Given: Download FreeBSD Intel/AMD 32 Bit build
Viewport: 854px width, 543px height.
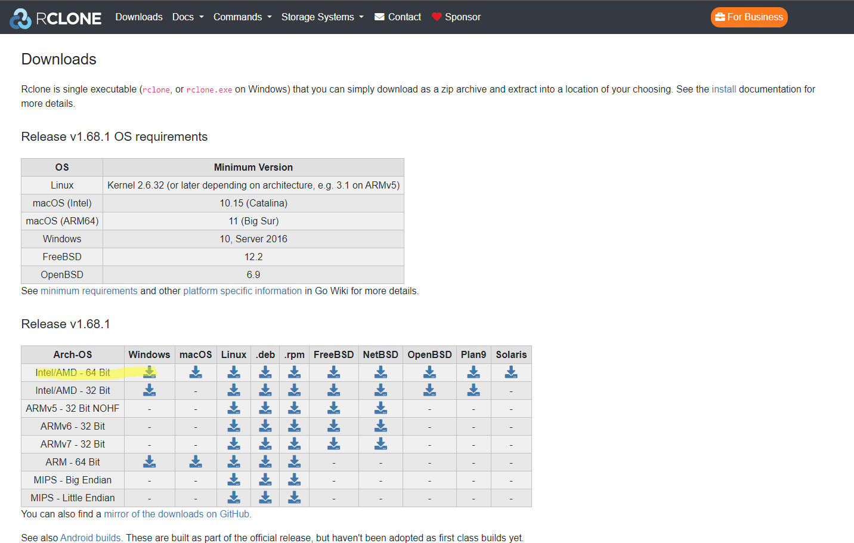Looking at the screenshot, I should click(x=334, y=390).
